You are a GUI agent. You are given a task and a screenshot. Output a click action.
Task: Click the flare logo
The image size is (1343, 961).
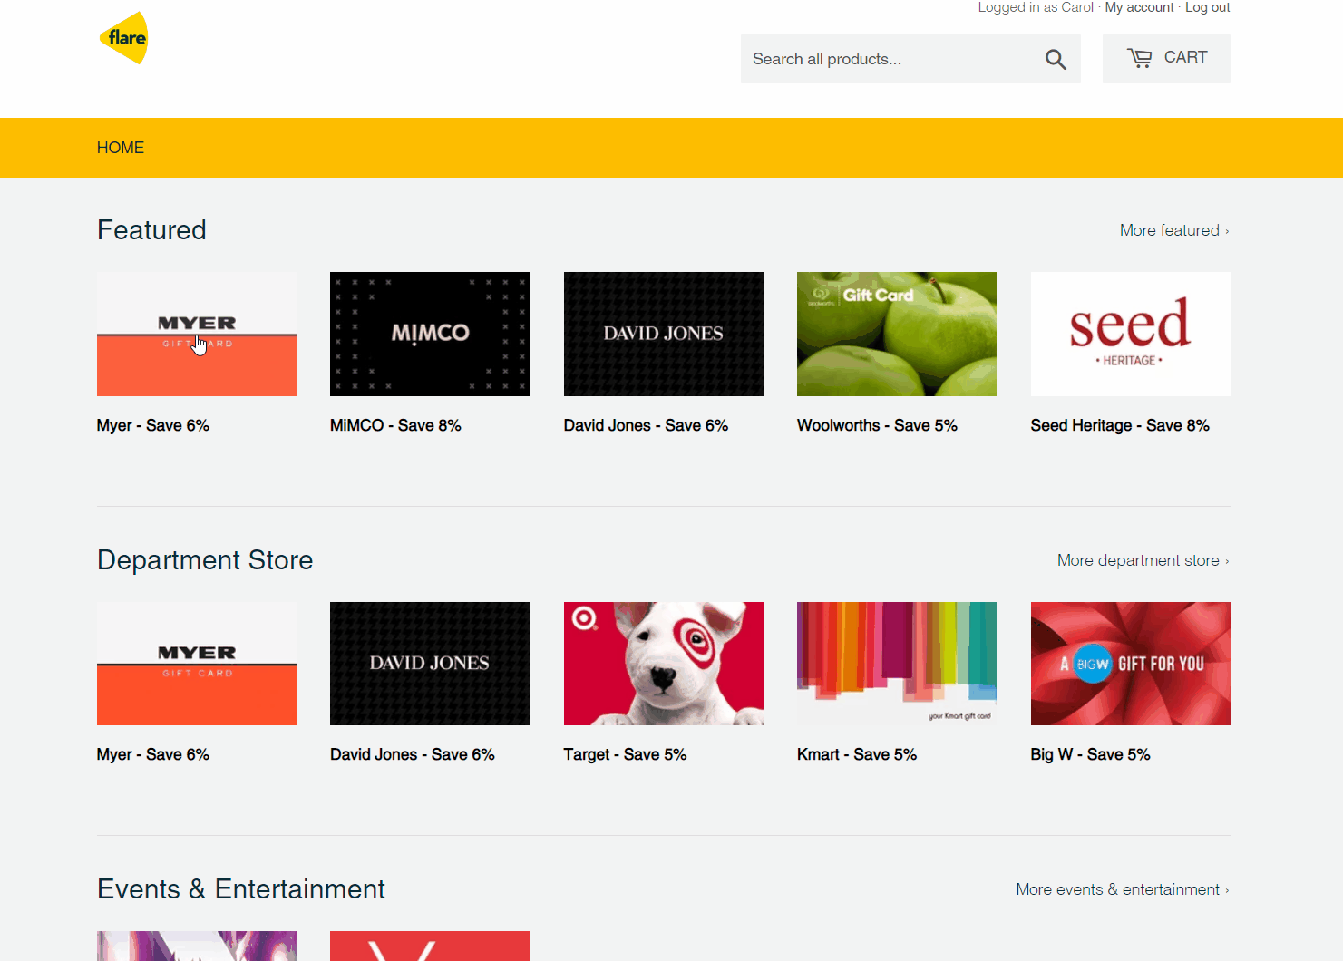point(123,37)
